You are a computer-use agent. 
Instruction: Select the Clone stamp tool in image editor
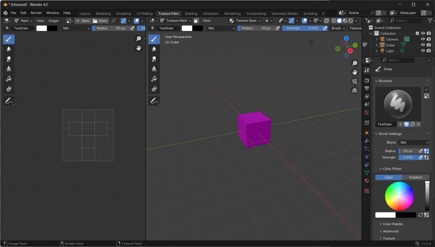point(8,69)
